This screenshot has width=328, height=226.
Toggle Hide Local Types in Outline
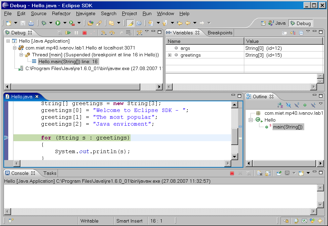(x=313, y=105)
